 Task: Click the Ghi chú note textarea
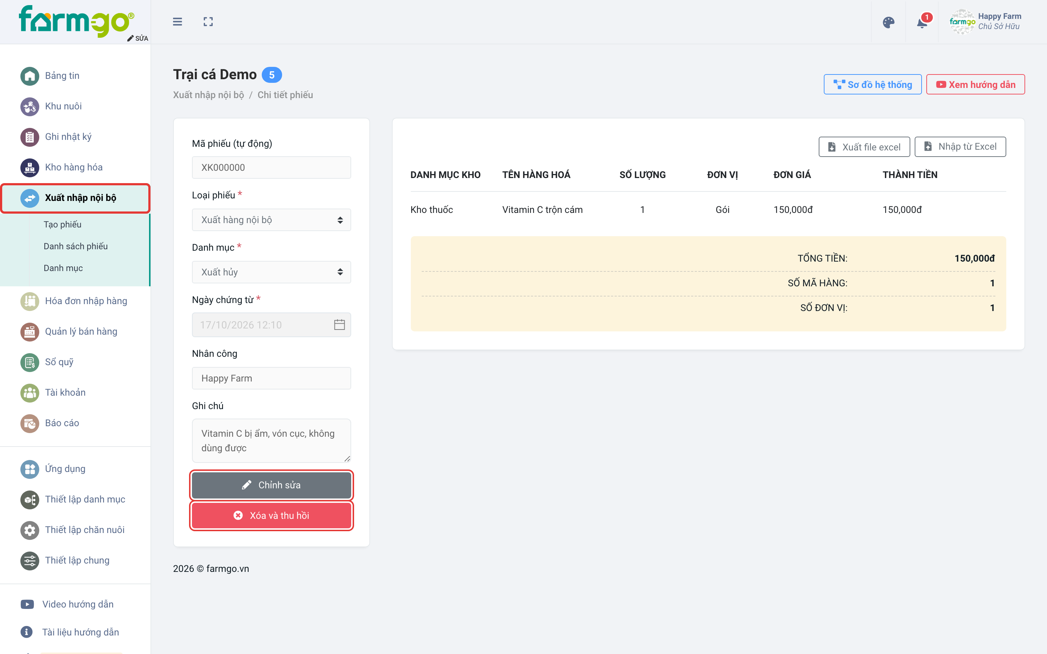pyautogui.click(x=271, y=440)
